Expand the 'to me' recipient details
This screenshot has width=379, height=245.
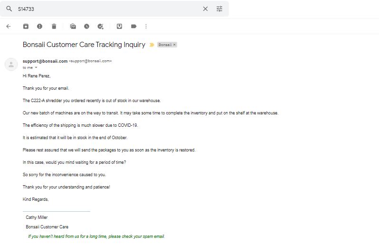36,67
